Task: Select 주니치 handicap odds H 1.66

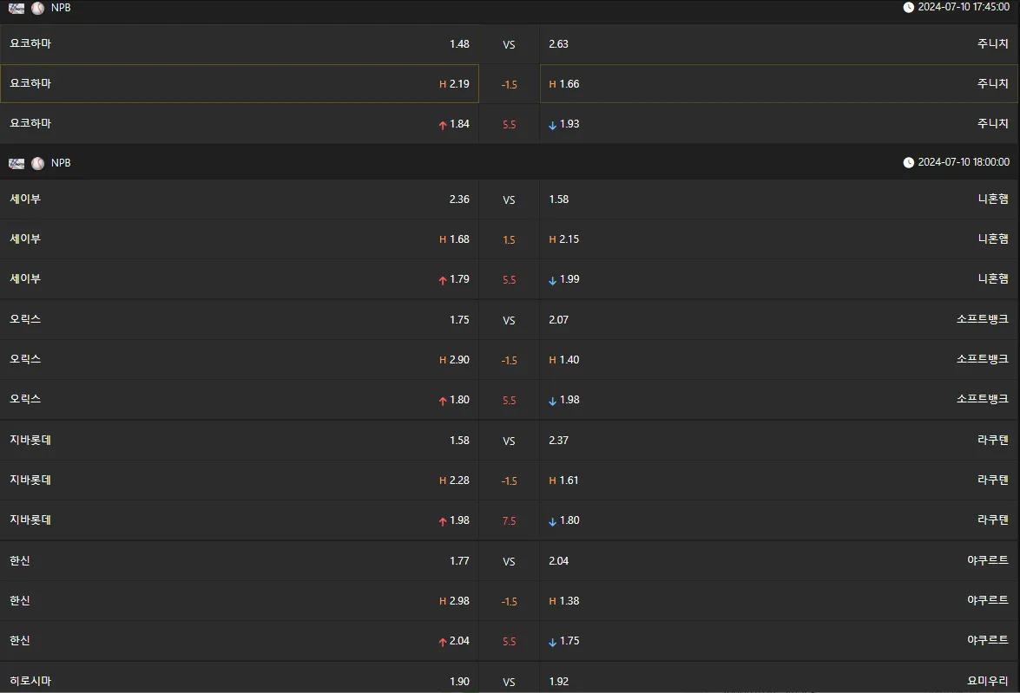Action: point(779,83)
